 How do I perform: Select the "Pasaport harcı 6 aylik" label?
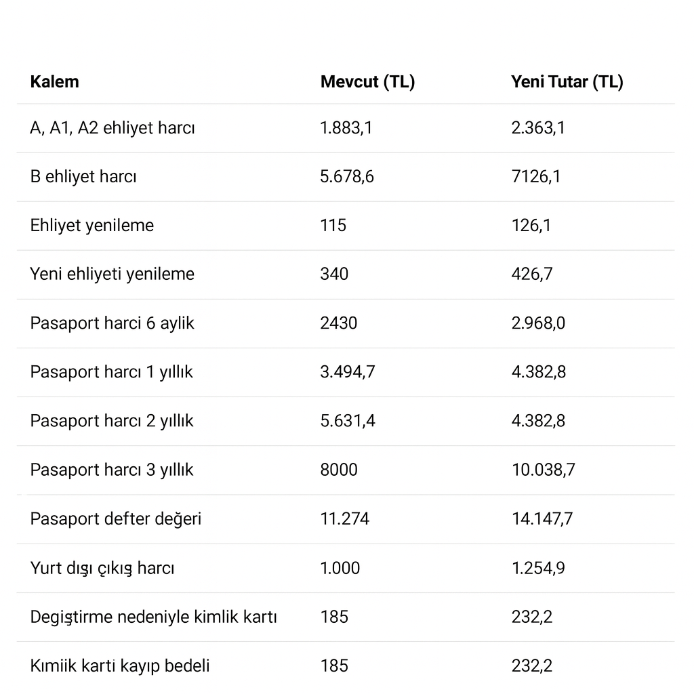coord(112,323)
